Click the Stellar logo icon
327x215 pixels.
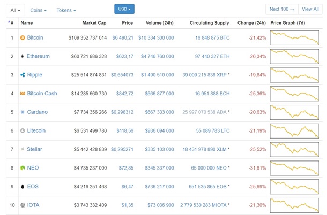pos(23,149)
